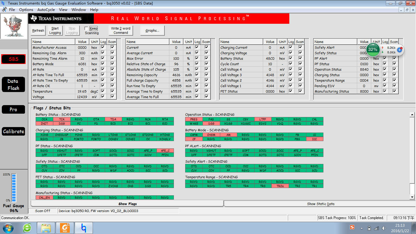Open the Windows Start menu
Screen dimensions: 416x234
(8, 228)
